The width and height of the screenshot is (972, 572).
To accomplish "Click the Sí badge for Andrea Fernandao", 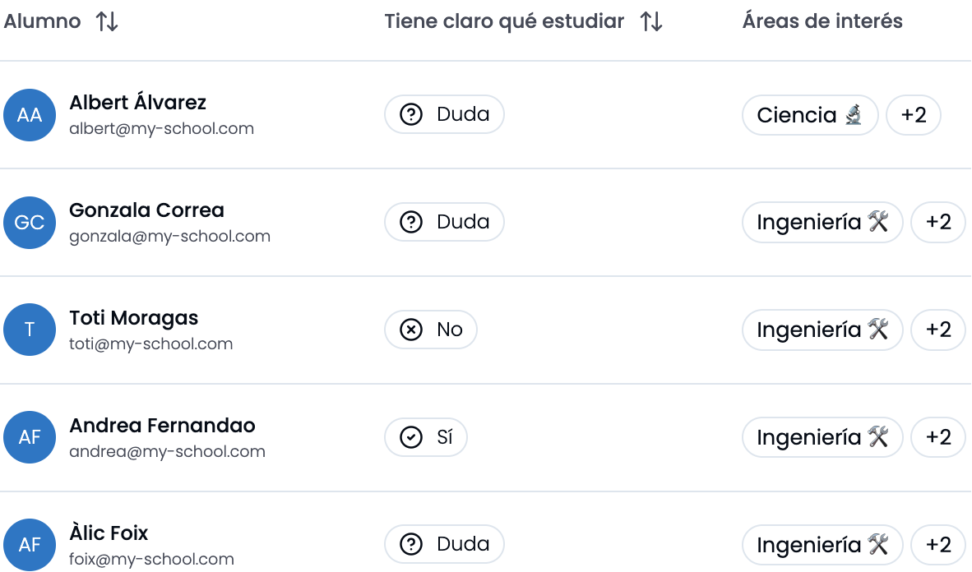I will tap(426, 437).
